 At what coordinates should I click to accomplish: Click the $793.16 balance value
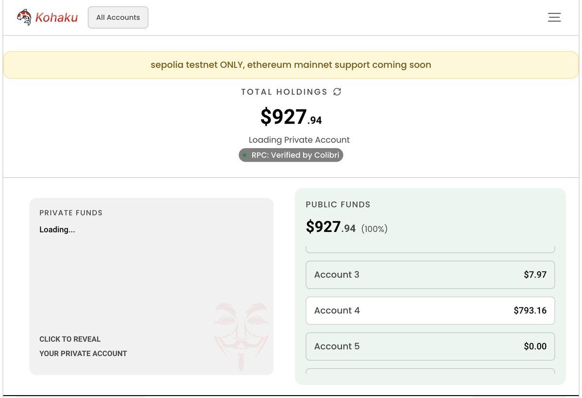[530, 311]
